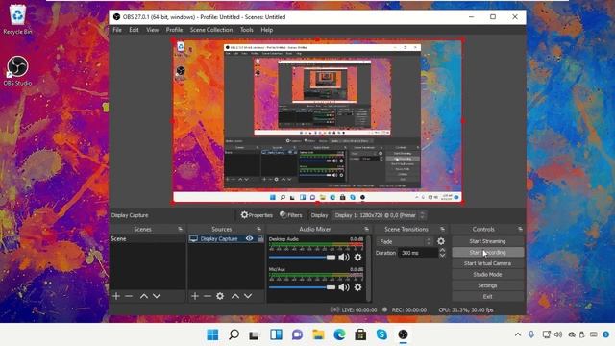Open Settings from Controls panel
Viewport: 615px width, 346px height.
(487, 285)
